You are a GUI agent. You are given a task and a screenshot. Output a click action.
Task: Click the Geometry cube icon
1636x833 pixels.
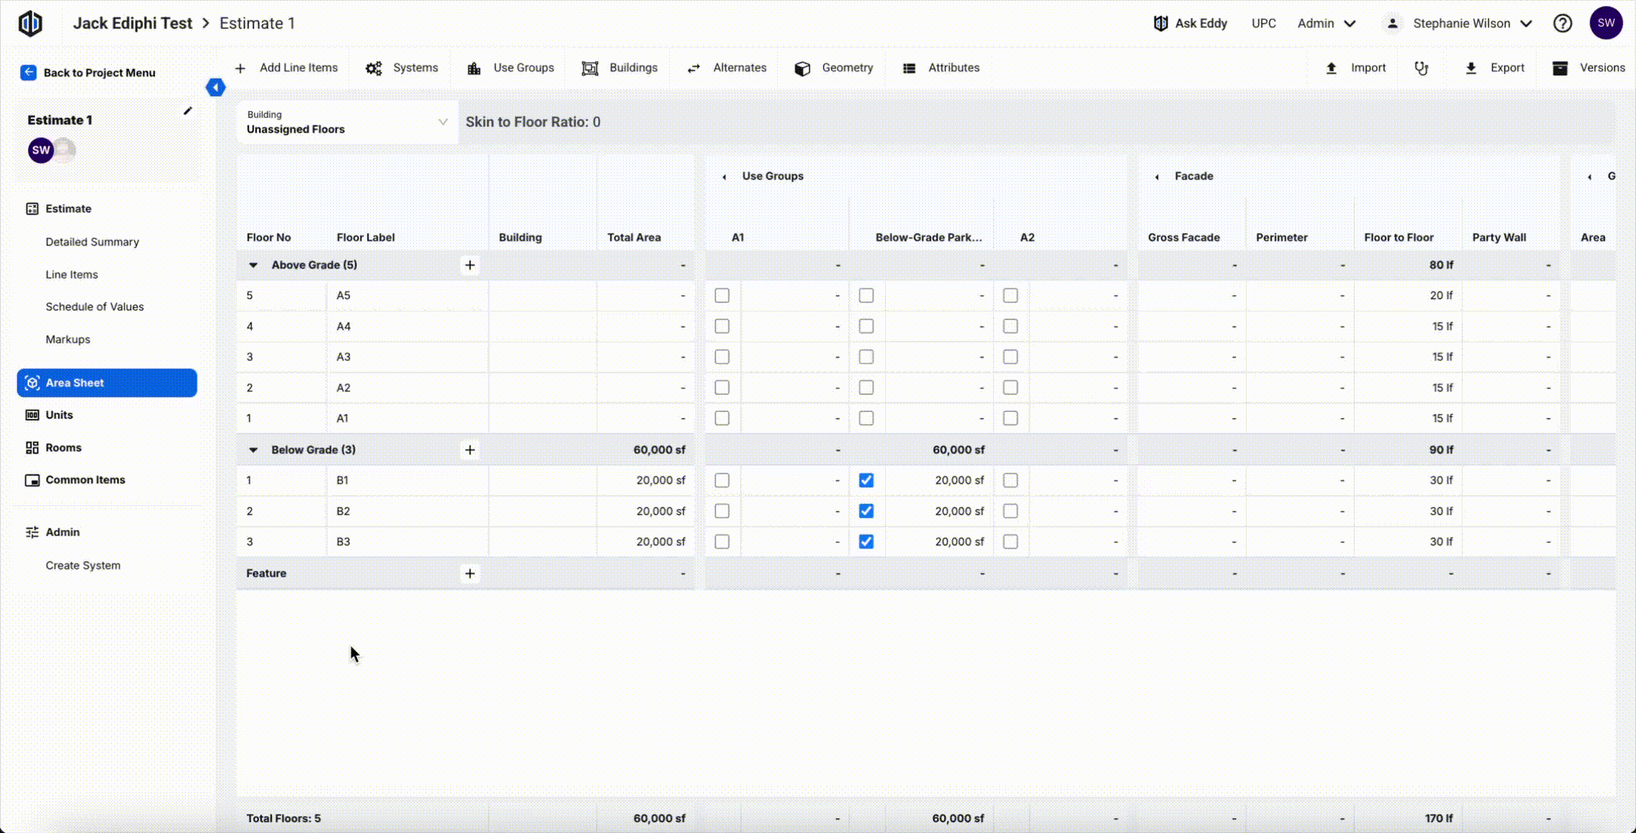[802, 68]
